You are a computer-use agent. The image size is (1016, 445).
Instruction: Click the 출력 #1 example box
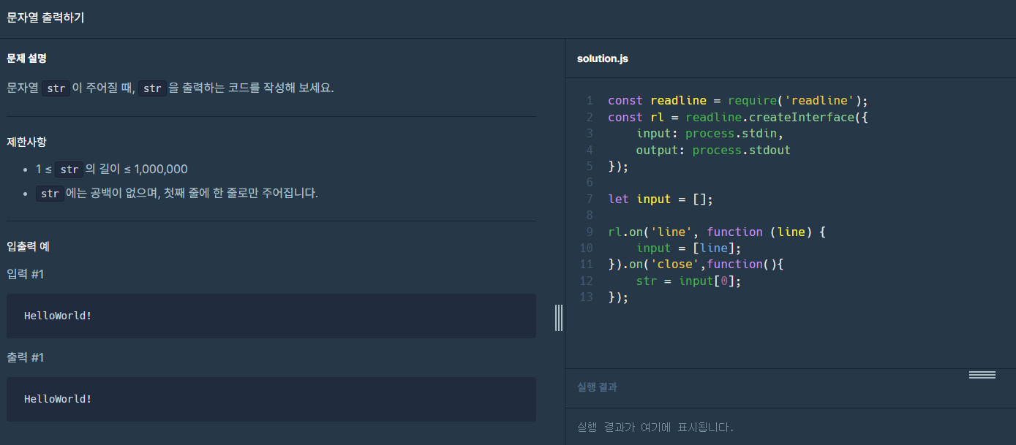[271, 398]
